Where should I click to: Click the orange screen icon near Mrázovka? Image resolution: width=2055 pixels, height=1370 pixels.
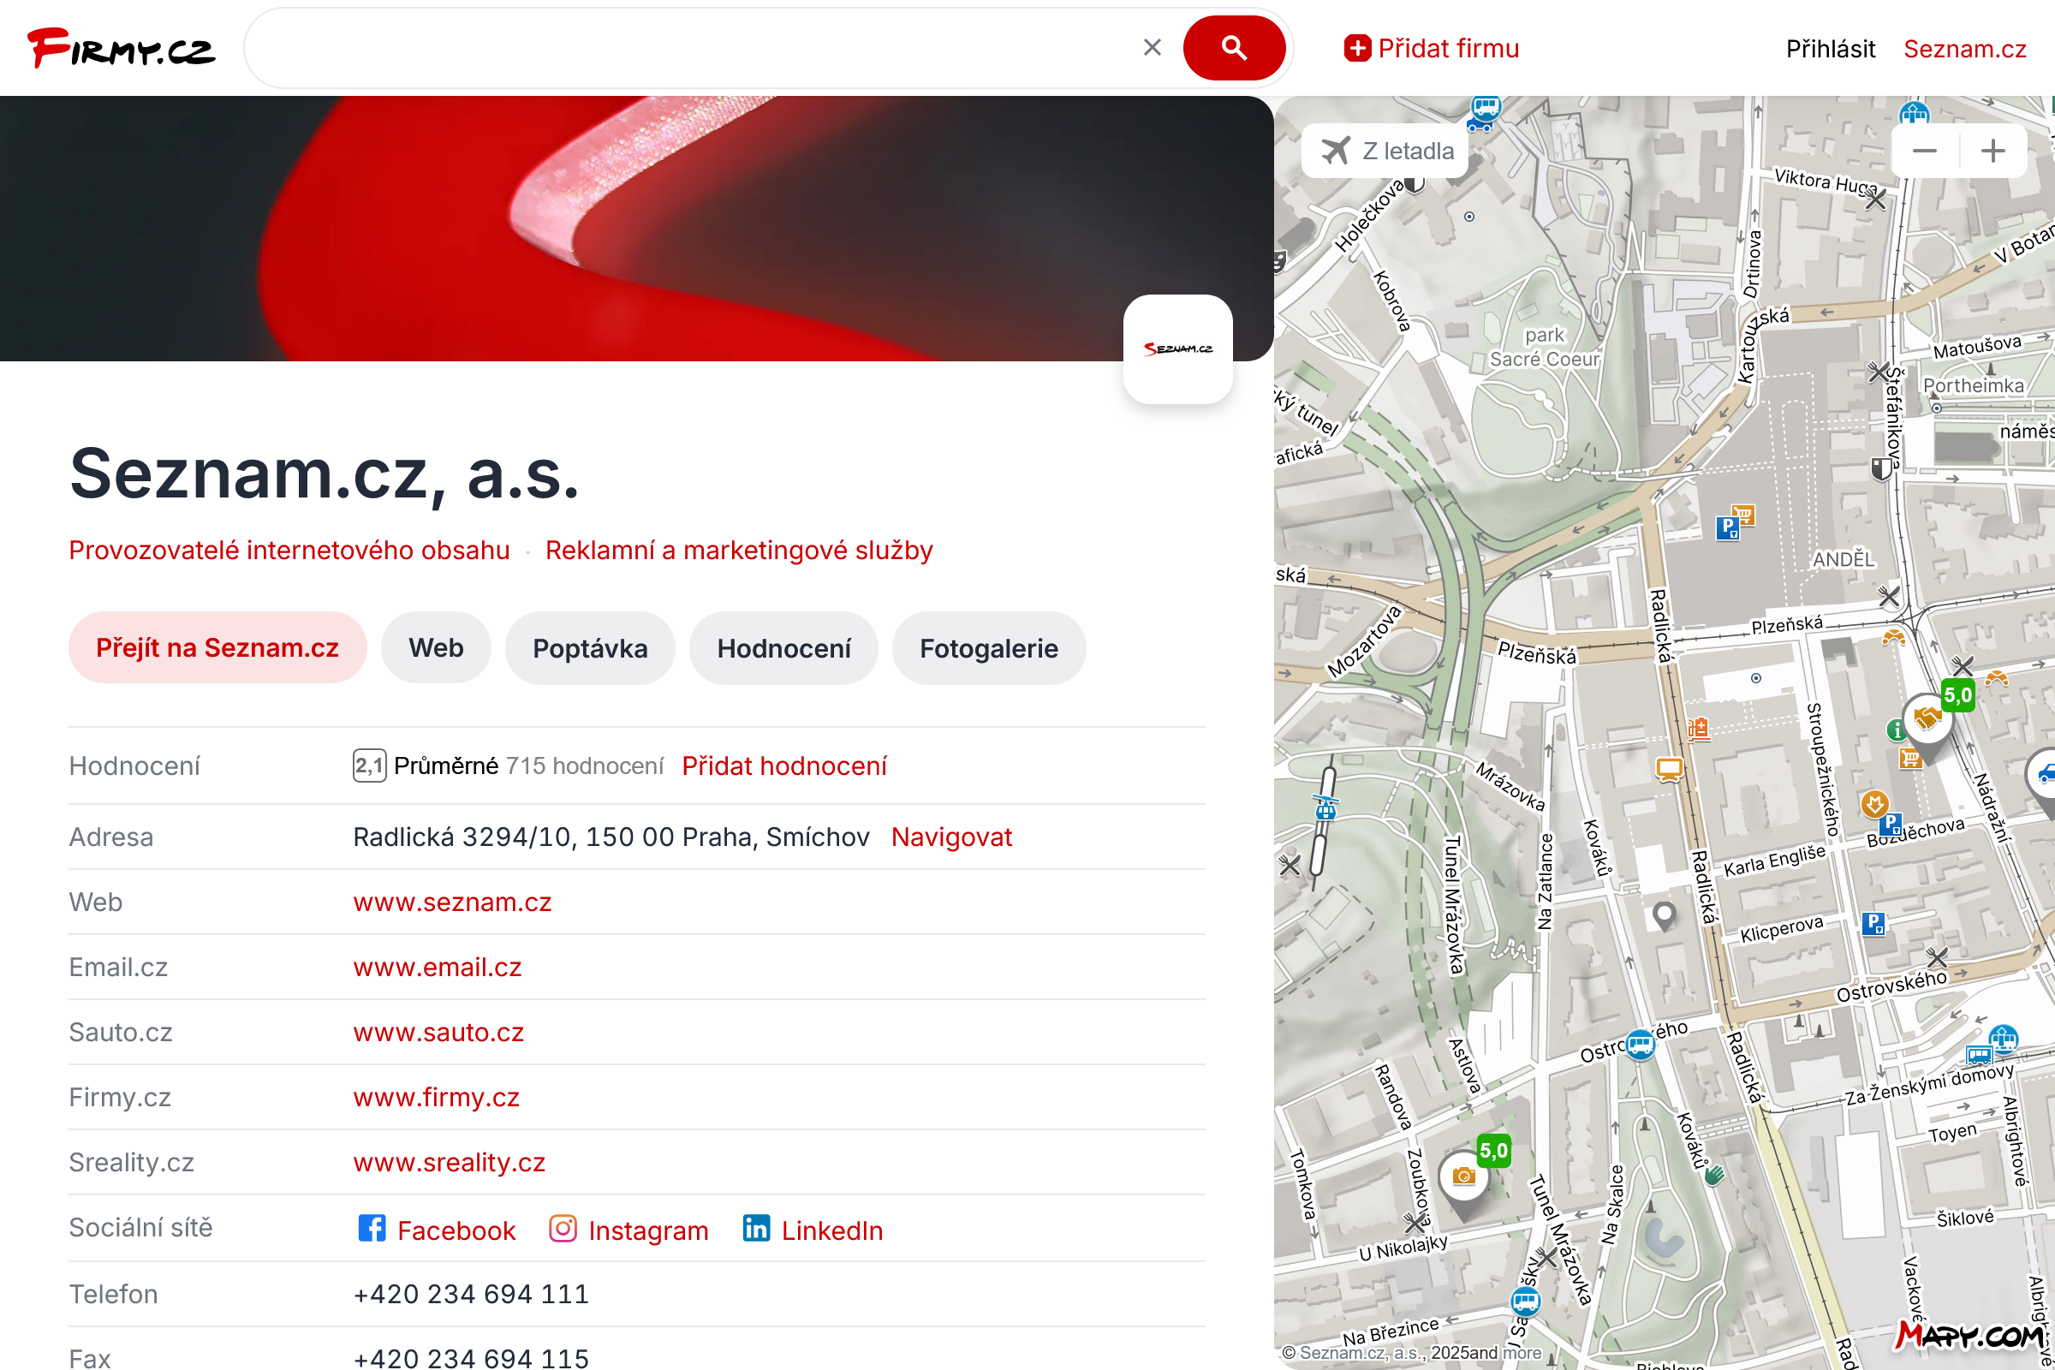coord(1669,769)
